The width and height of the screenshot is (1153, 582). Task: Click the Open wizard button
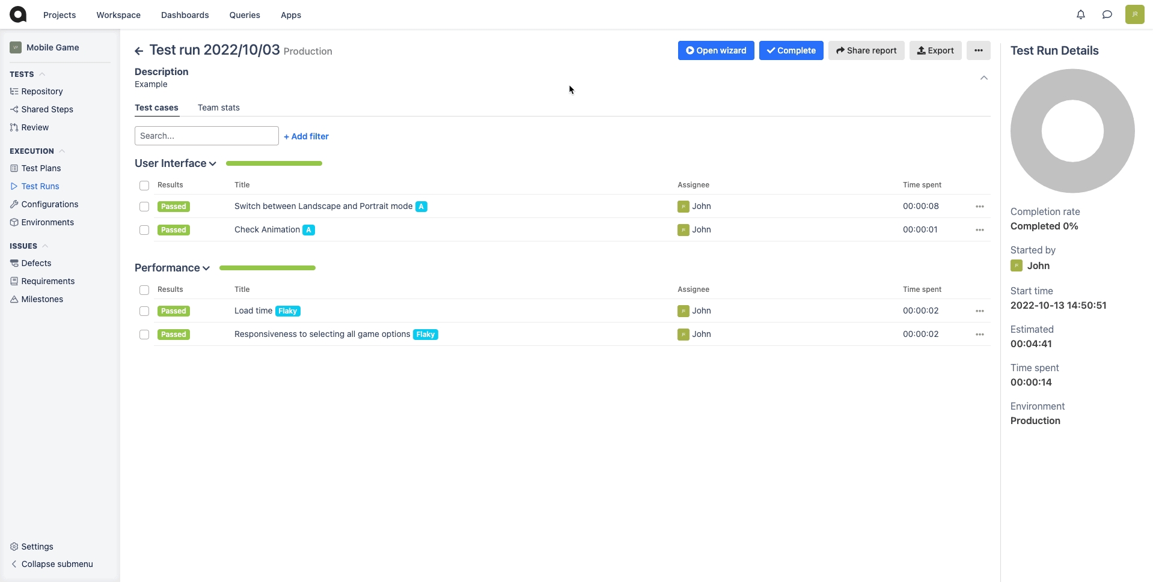(715, 50)
